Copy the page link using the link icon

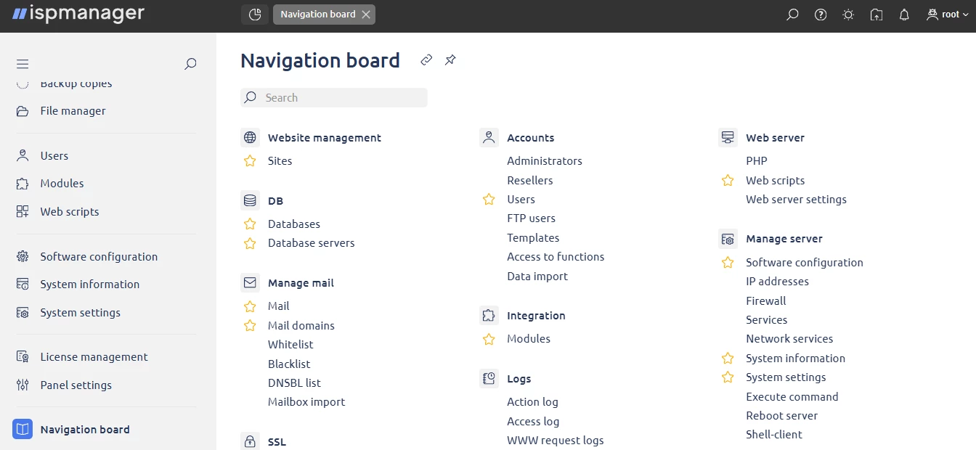pyautogui.click(x=426, y=60)
